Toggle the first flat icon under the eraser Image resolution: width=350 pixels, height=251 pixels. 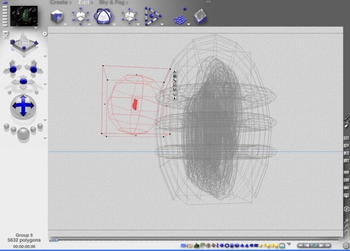pos(346,138)
